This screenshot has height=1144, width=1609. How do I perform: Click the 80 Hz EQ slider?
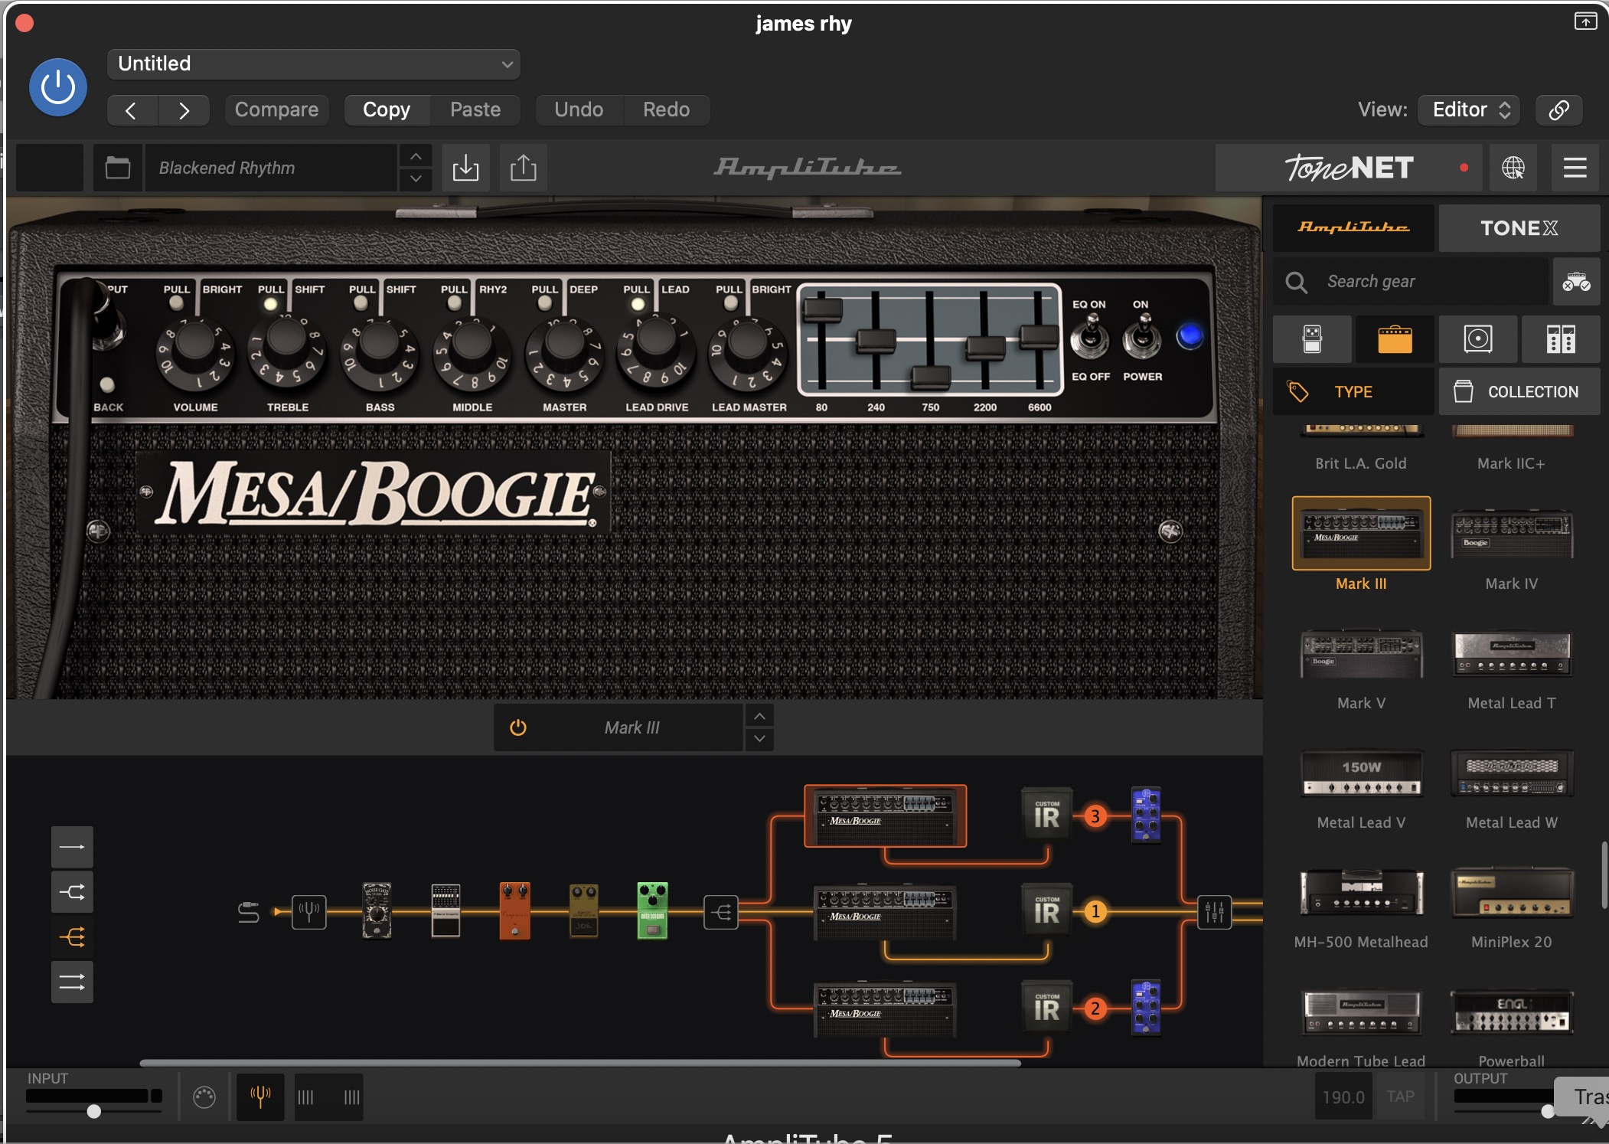tap(822, 309)
